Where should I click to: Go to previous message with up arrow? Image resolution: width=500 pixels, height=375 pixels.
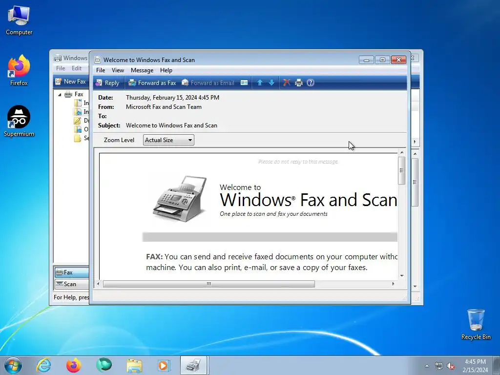260,83
